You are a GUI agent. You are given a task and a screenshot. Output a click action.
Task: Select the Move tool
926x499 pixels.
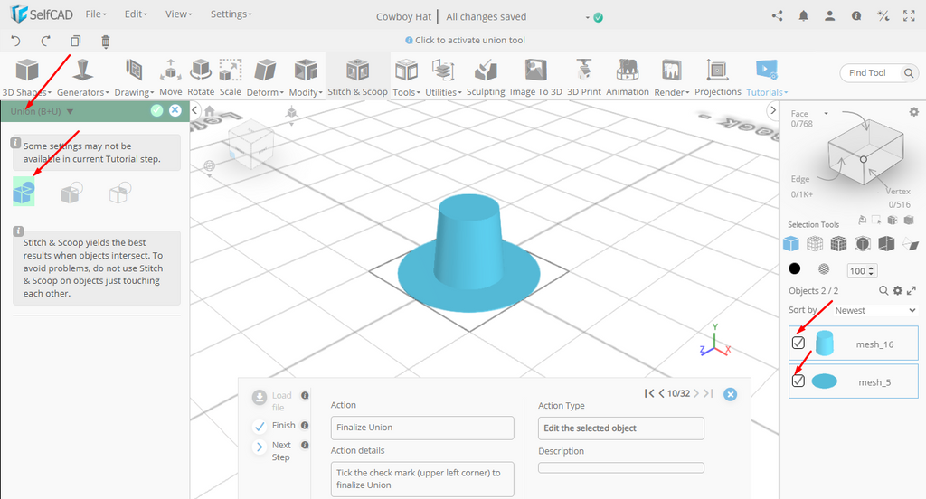tap(171, 78)
